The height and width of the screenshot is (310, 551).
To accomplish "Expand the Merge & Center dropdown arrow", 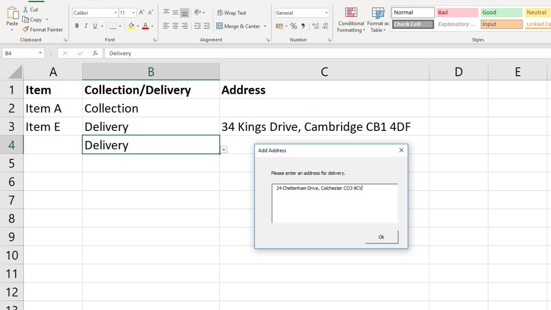I will (265, 26).
